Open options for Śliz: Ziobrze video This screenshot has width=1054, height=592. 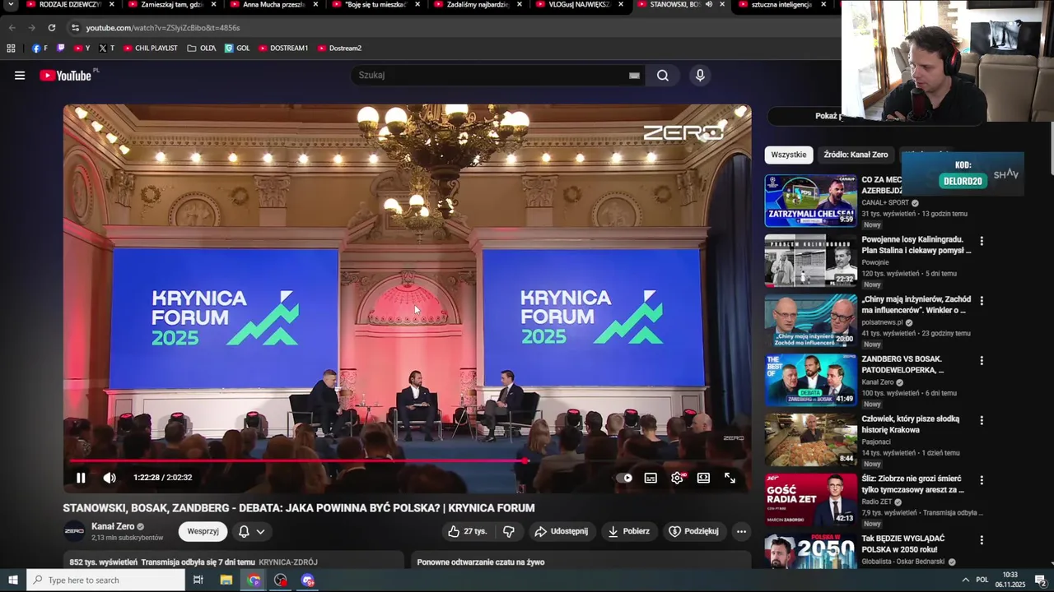[x=982, y=480]
